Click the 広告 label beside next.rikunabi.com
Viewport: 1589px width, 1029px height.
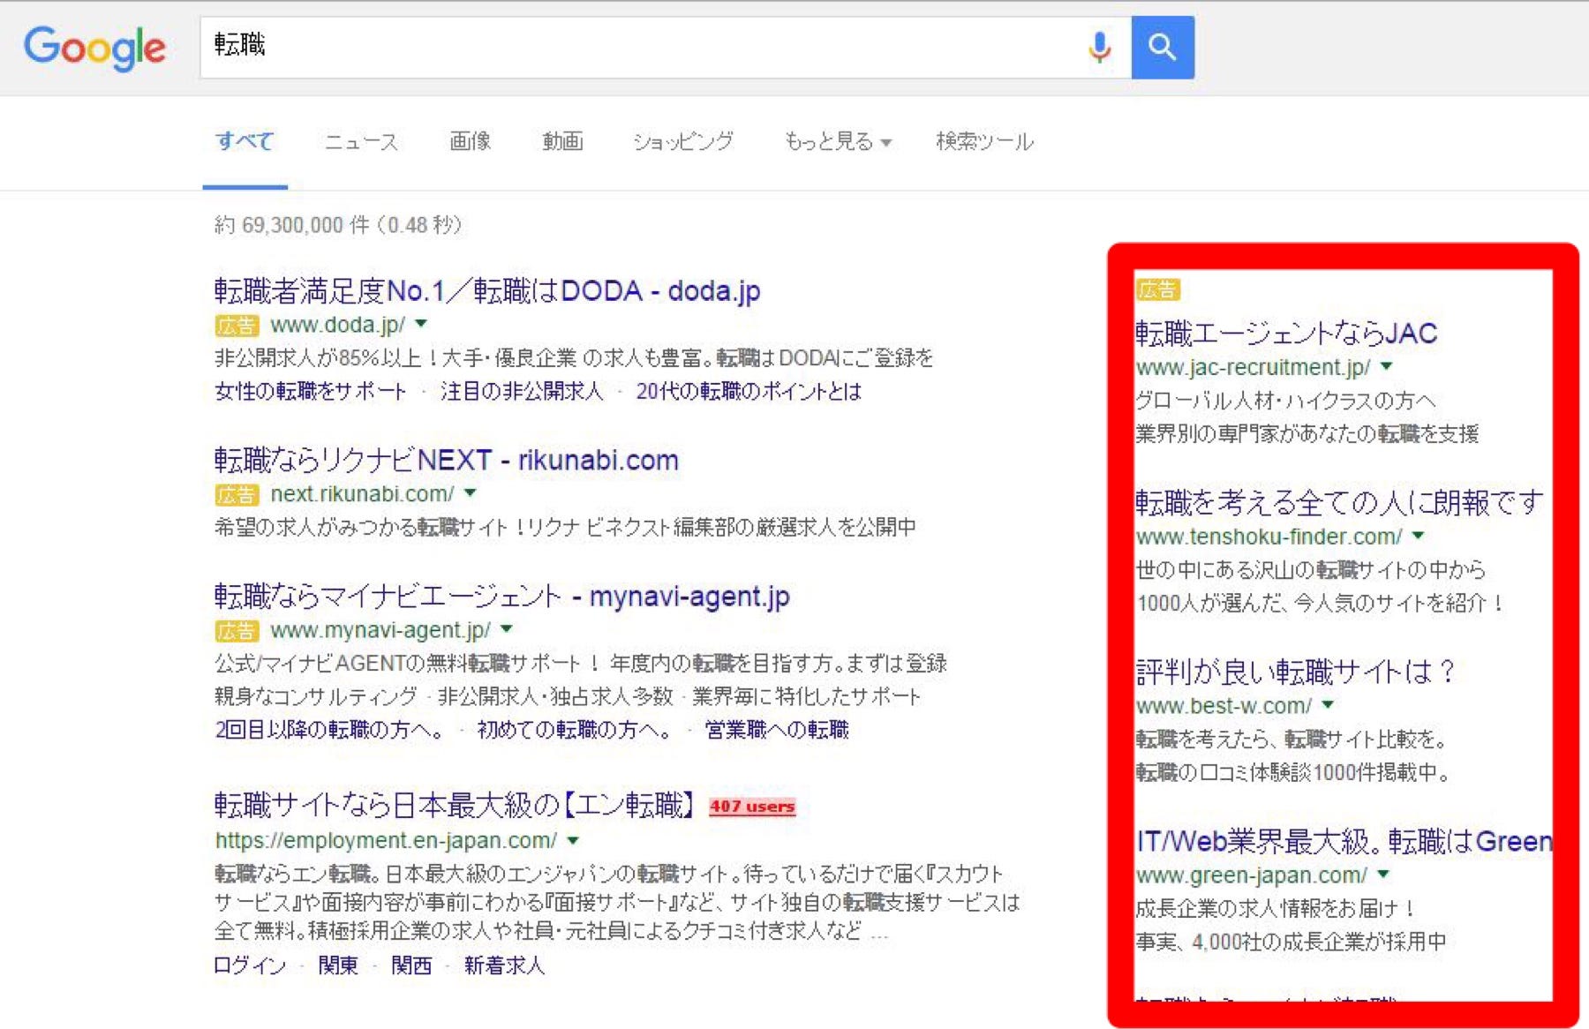(237, 494)
